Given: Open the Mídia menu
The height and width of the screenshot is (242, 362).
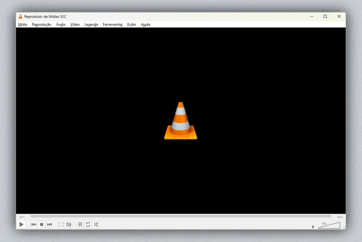Looking at the screenshot, I should (23, 24).
